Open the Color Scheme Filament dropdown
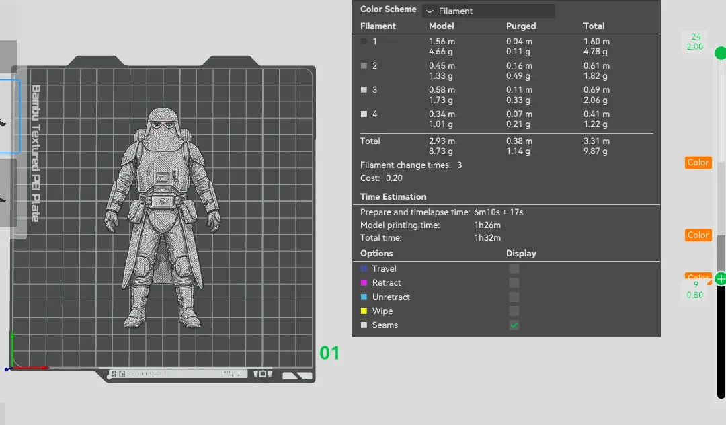 tap(488, 11)
